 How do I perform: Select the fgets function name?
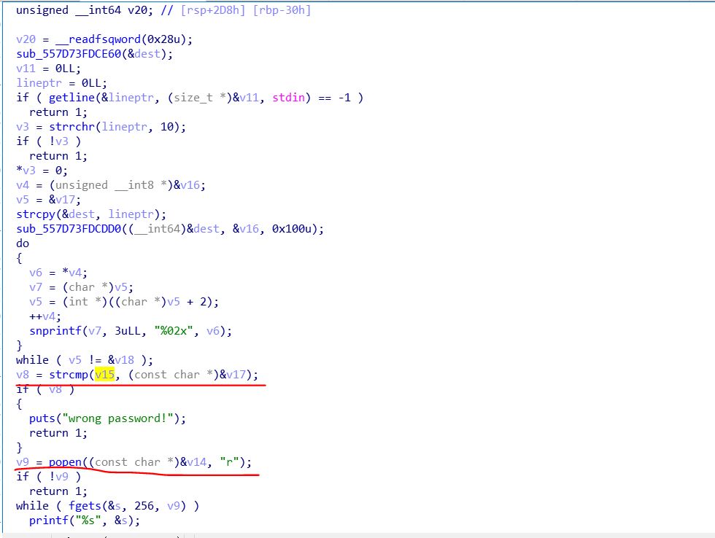85,506
